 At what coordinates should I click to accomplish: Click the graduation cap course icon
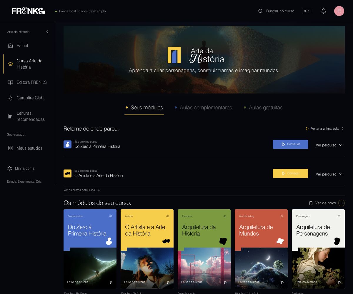11,64
